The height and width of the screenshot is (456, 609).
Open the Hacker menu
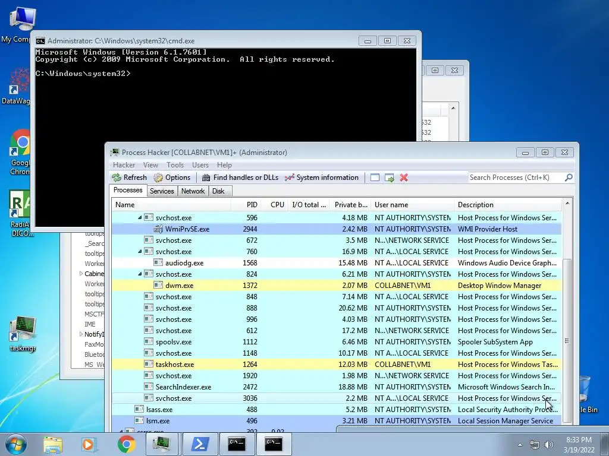[x=124, y=165]
